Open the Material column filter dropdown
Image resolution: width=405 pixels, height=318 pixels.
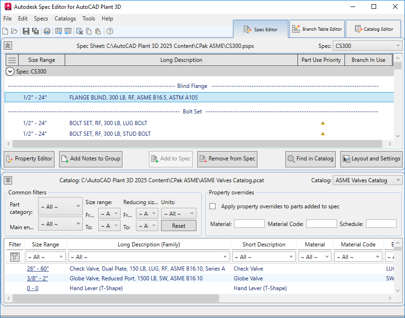click(x=315, y=257)
